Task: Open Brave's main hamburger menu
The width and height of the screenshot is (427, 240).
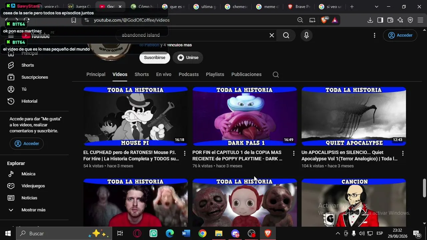Action: click(420, 20)
